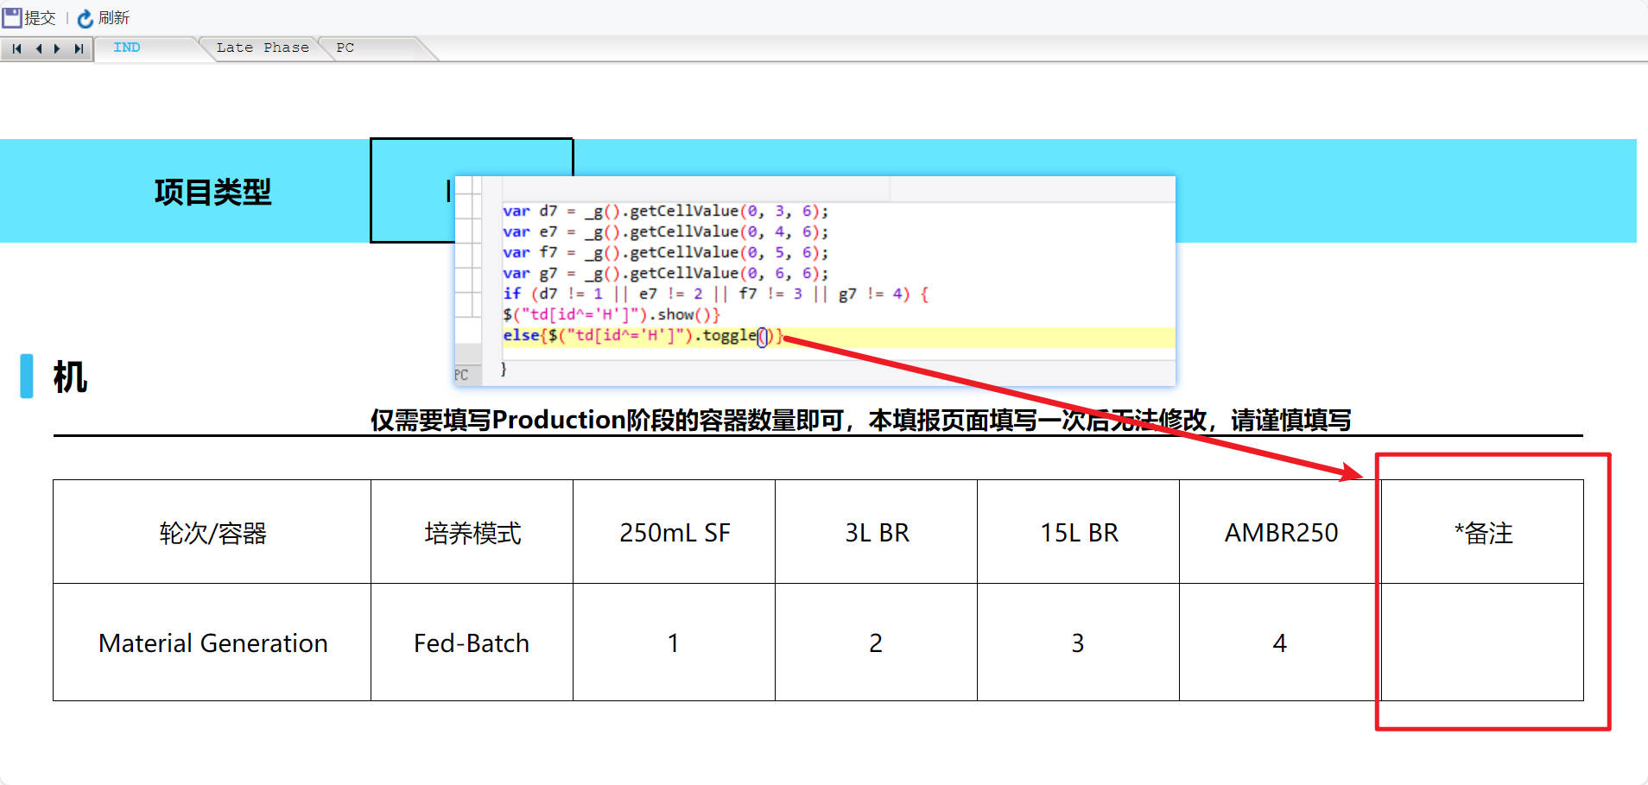
Task: Switch to the IND tab
Action: point(127,47)
